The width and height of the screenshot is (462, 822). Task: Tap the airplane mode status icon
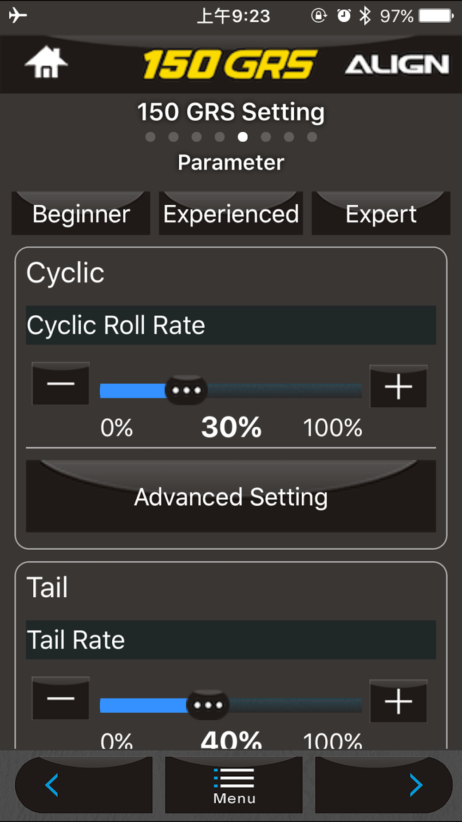pos(18,15)
